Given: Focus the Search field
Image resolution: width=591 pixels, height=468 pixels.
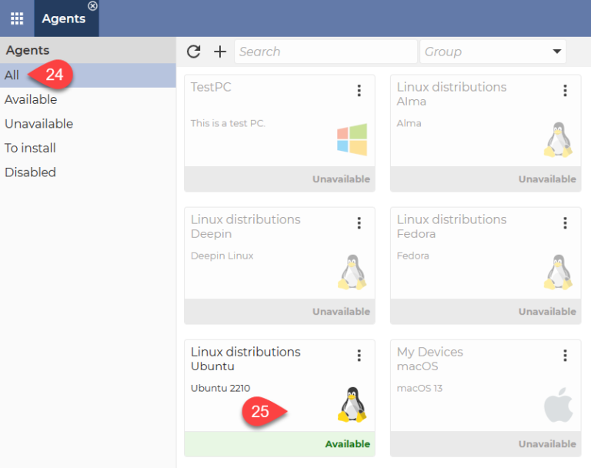Looking at the screenshot, I should pos(326,52).
